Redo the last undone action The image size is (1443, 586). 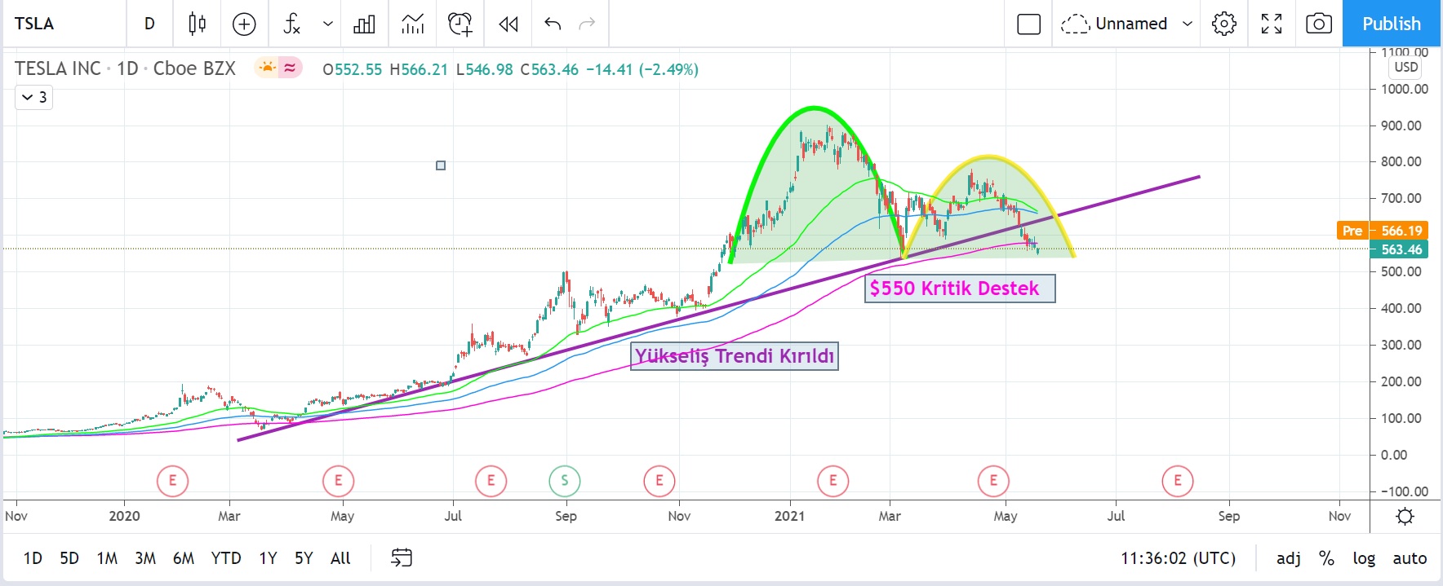(587, 24)
